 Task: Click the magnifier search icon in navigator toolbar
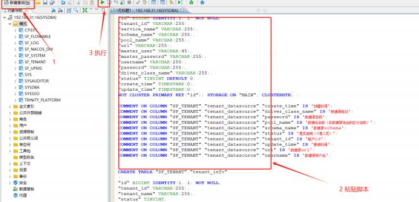[76, 10]
